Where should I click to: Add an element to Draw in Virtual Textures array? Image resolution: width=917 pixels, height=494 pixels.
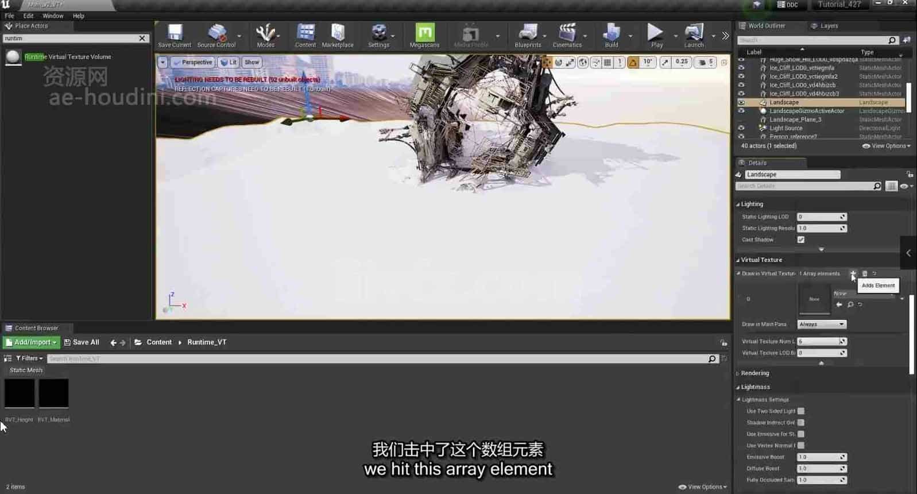coord(853,273)
